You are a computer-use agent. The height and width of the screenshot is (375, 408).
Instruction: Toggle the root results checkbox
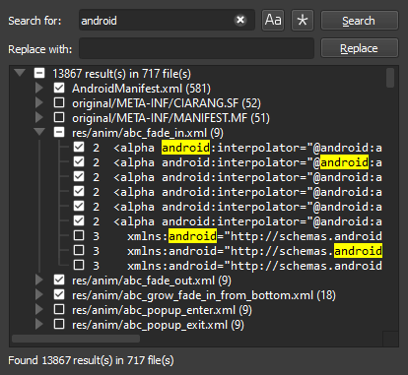tap(39, 73)
